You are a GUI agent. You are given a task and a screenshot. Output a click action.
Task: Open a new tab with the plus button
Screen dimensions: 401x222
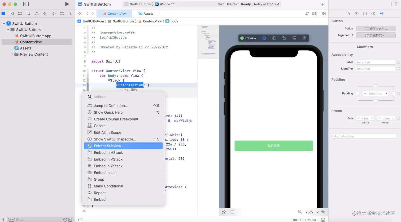click(322, 4)
